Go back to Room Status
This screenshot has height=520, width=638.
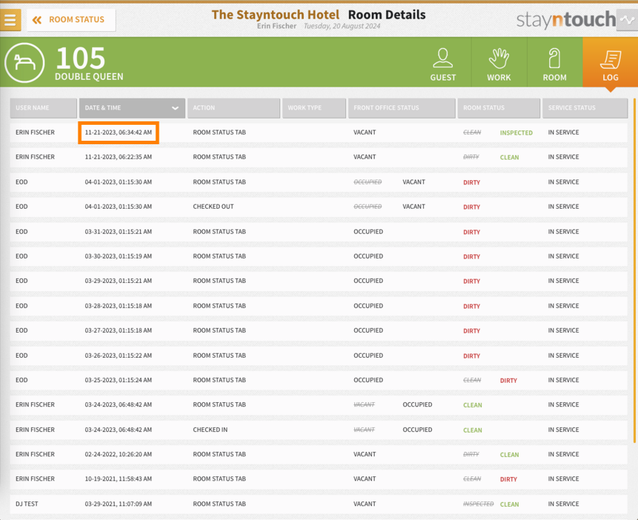tap(71, 19)
